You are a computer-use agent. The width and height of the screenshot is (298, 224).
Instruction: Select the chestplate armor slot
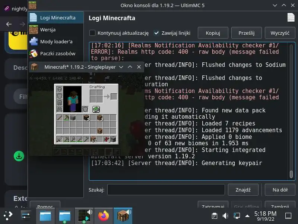(60, 96)
